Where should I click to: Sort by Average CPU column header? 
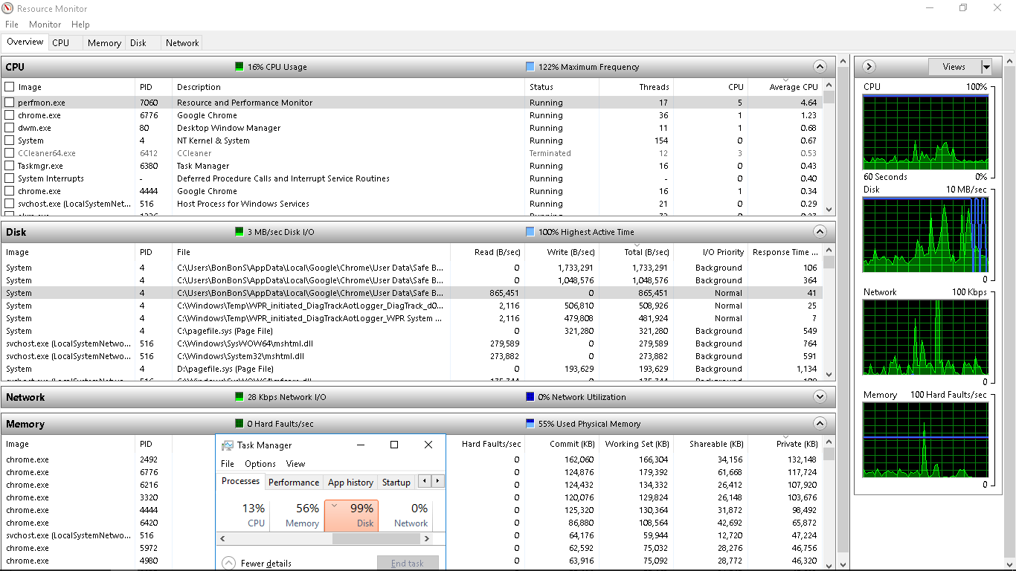coord(785,87)
